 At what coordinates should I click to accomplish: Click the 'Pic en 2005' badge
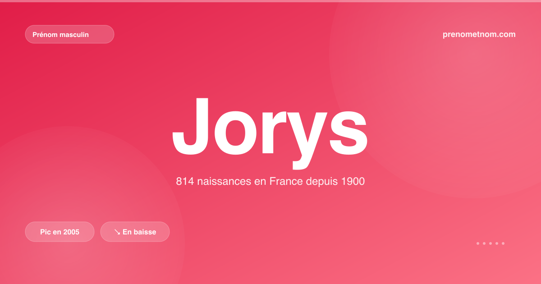60,232
